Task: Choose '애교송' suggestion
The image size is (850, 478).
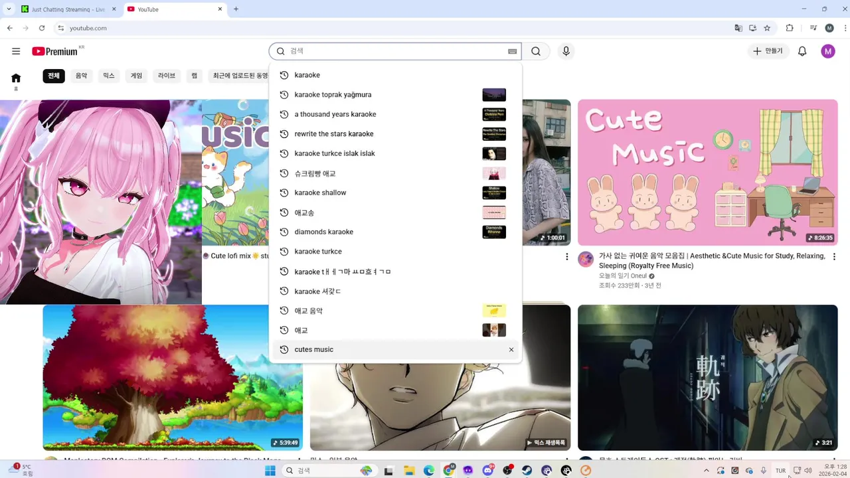Action: point(395,212)
